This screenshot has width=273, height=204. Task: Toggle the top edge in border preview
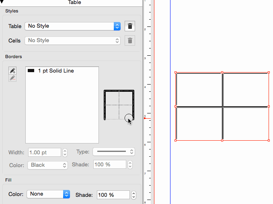(119, 91)
